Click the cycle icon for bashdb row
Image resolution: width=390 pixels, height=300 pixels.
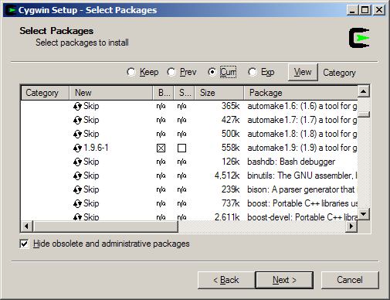click(x=77, y=162)
